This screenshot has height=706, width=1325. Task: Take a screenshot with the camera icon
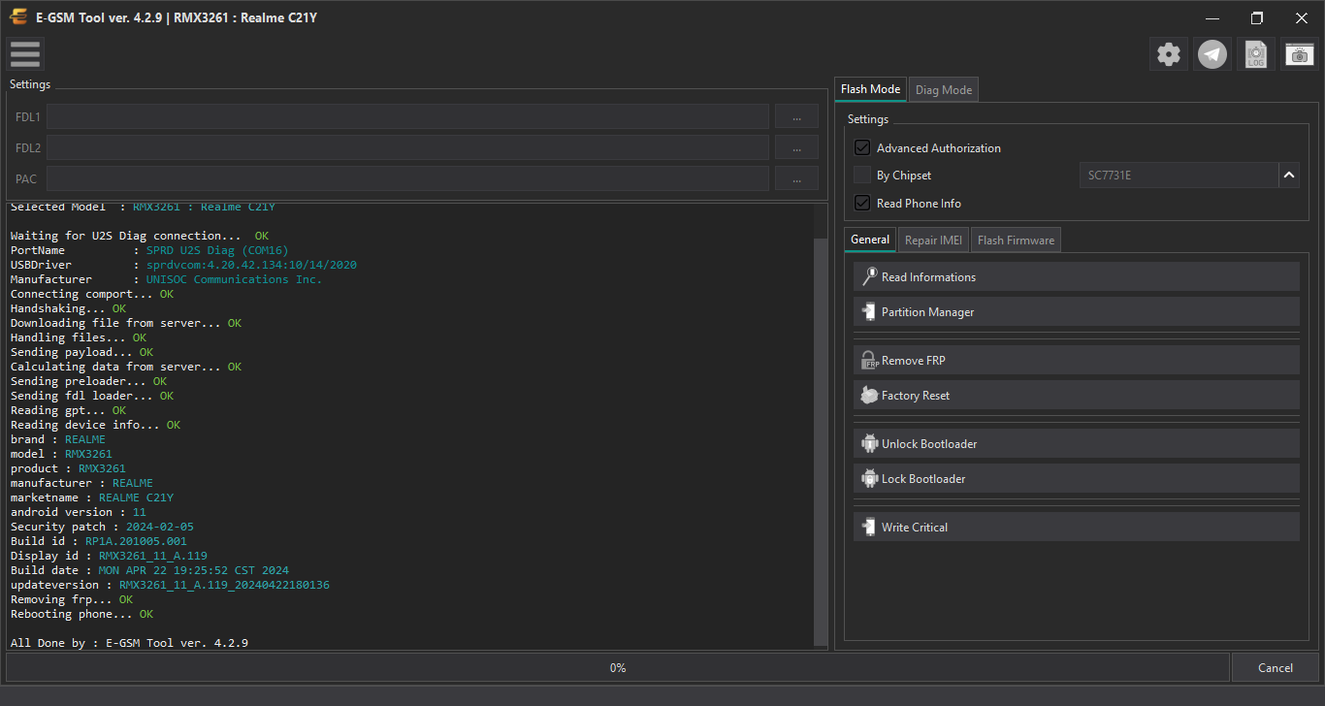click(x=1300, y=54)
